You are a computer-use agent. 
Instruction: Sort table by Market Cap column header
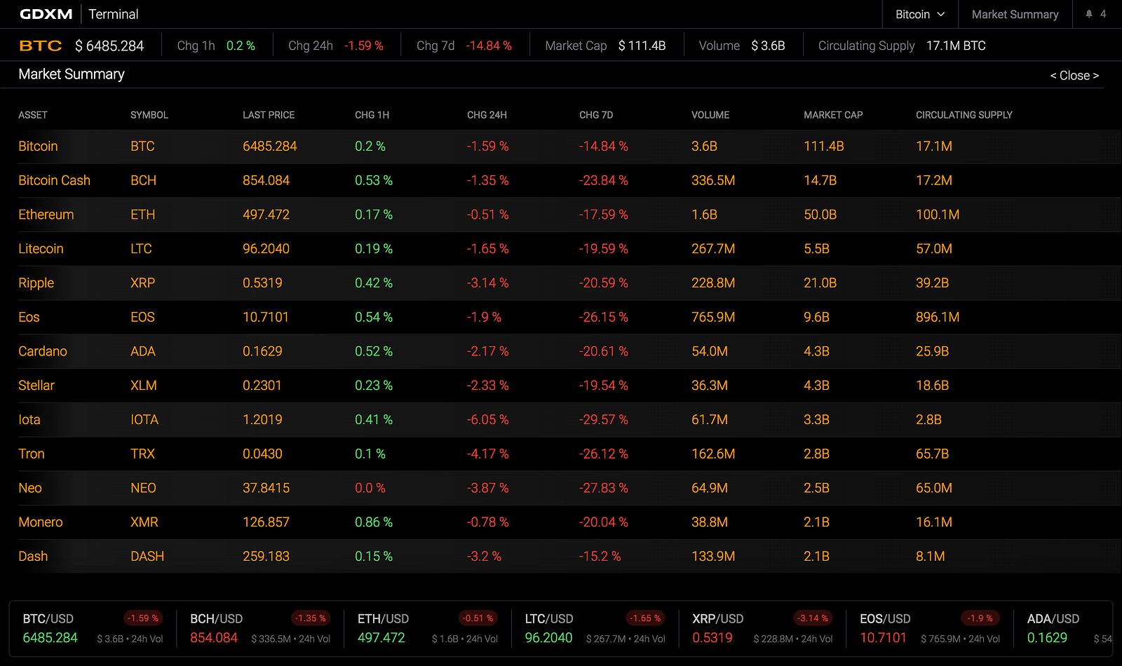pyautogui.click(x=833, y=115)
